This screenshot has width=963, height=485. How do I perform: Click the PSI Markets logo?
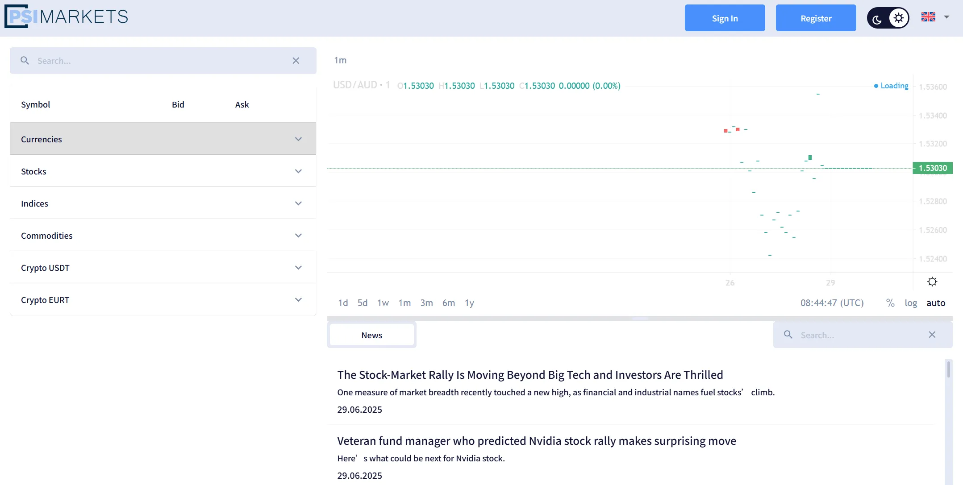coord(67,17)
